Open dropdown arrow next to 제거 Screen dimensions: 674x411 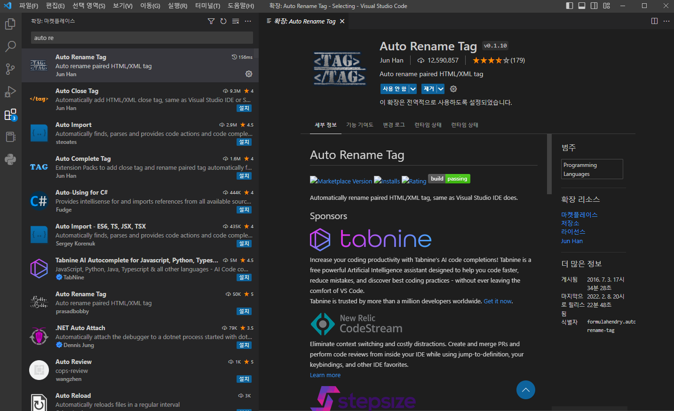[x=440, y=89]
